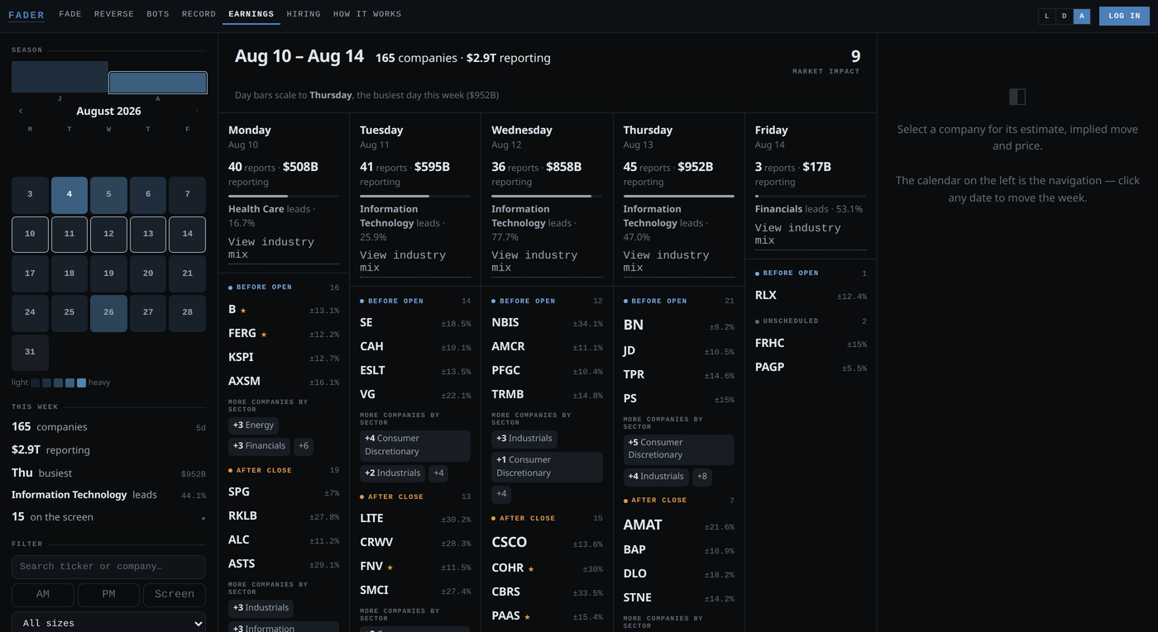This screenshot has width=1158, height=632.
Task: Select the RKLB ticker row
Action: point(284,516)
